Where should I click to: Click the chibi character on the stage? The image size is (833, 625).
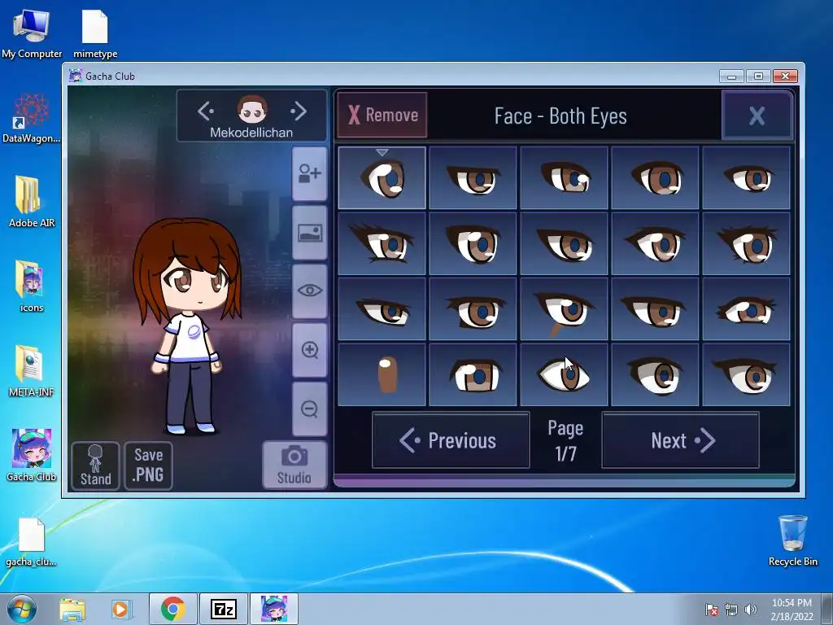pos(187,327)
